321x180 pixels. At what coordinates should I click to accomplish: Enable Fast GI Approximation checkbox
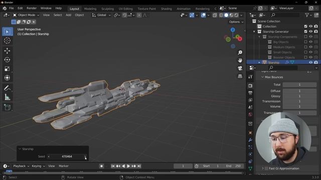point(266,168)
